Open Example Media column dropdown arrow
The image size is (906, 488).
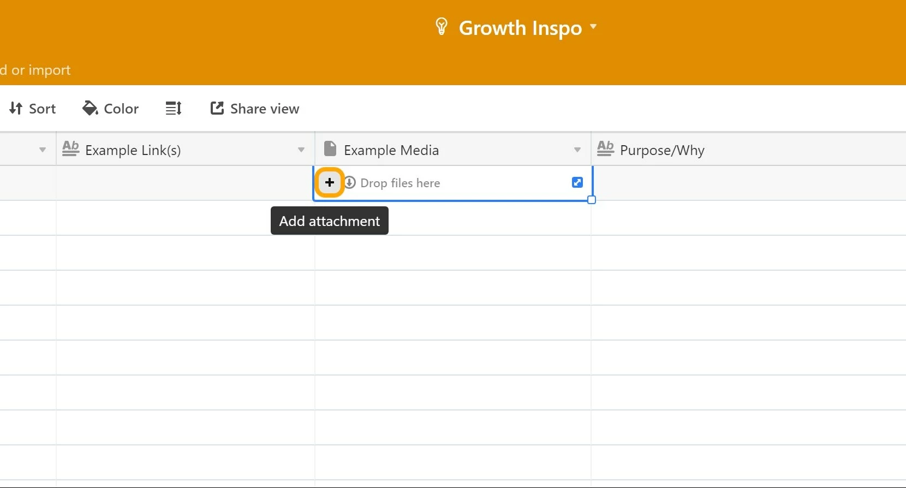(577, 150)
